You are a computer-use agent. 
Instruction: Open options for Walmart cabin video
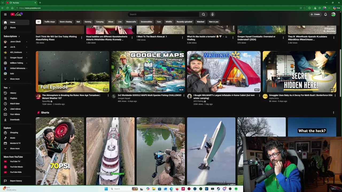point(259,95)
